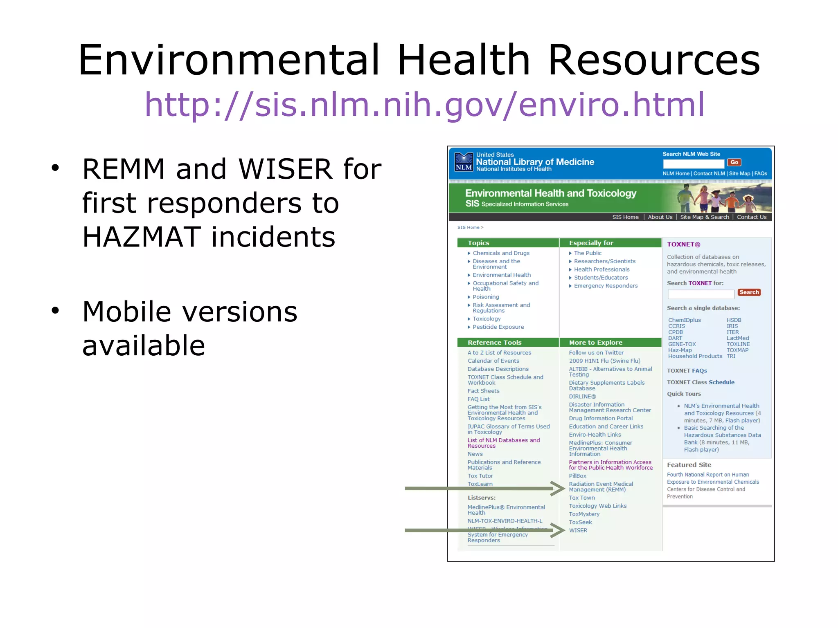Click the Search NLM Web Site field

[x=694, y=164]
